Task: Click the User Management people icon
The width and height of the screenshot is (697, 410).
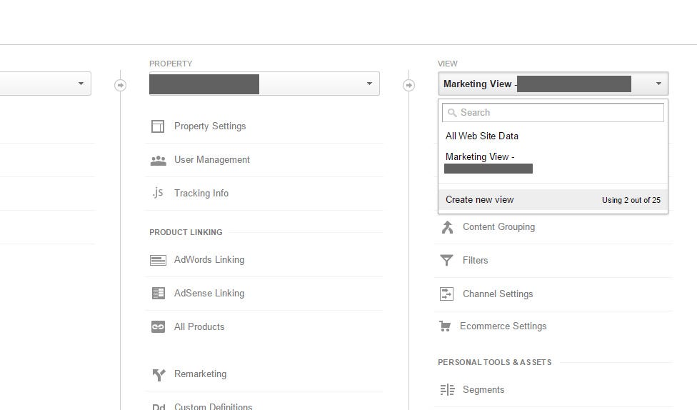Action: pyautogui.click(x=159, y=161)
